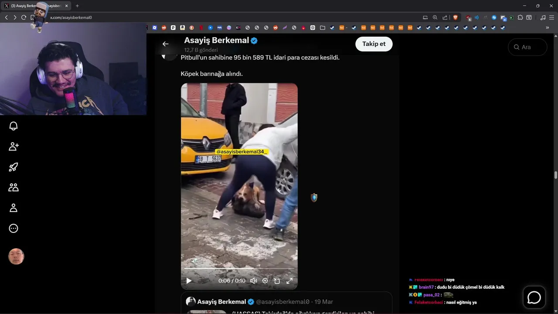
Task: Click the music note media control icon
Action: pyautogui.click(x=543, y=17)
